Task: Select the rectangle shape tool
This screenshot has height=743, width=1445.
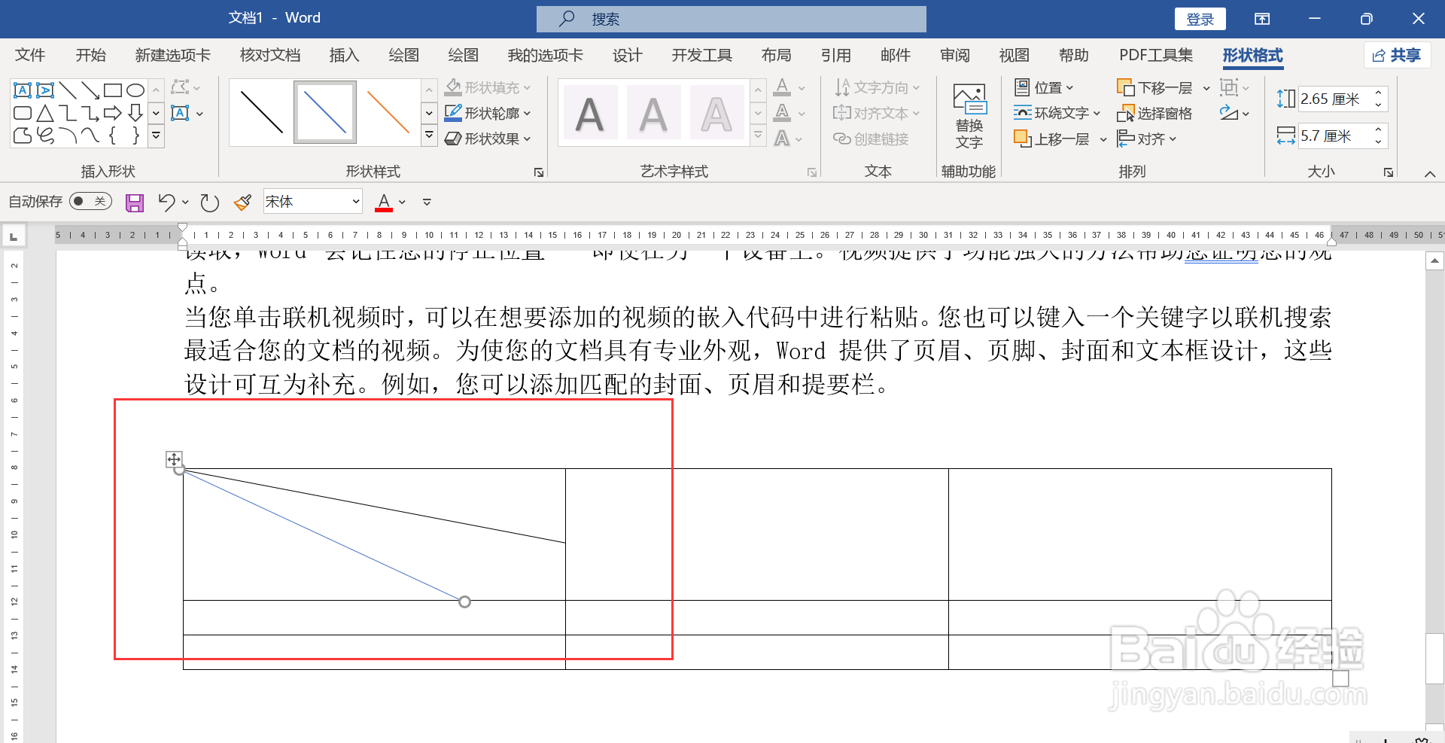Action: [x=113, y=90]
